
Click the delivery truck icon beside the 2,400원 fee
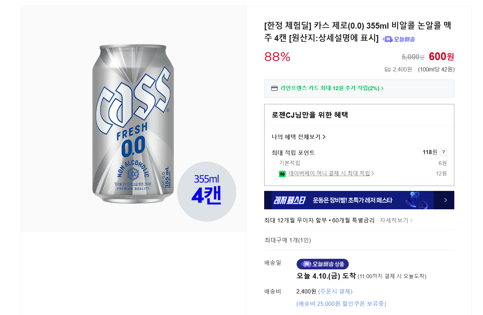click(x=387, y=69)
